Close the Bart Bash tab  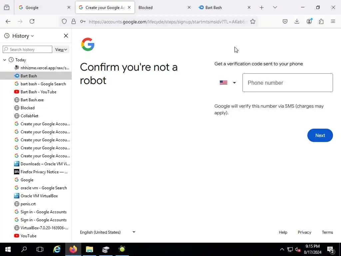[x=249, y=7]
